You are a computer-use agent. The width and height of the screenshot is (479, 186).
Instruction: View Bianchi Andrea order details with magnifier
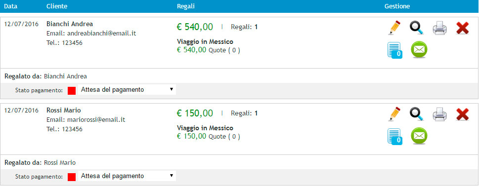click(417, 28)
